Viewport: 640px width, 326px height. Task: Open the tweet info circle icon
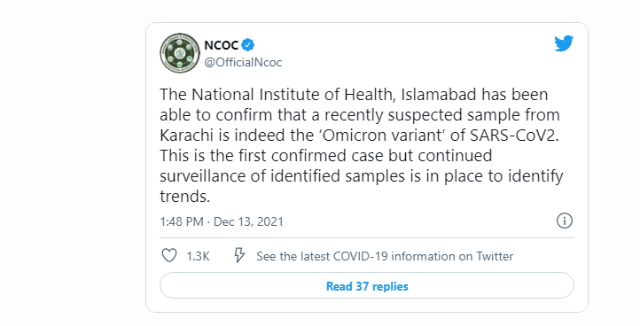coord(565,221)
